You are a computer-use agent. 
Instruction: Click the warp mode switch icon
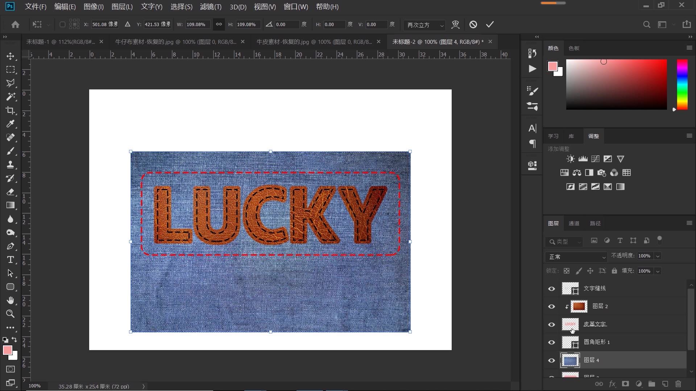(x=455, y=24)
